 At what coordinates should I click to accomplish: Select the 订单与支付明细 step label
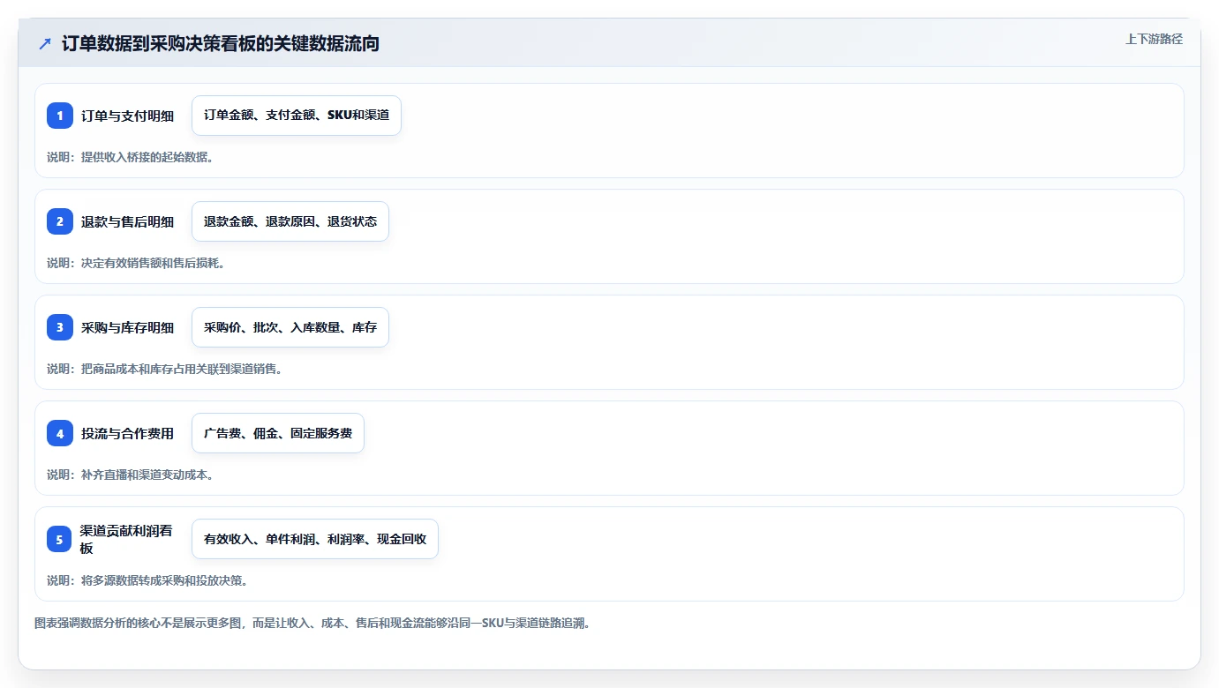(127, 116)
